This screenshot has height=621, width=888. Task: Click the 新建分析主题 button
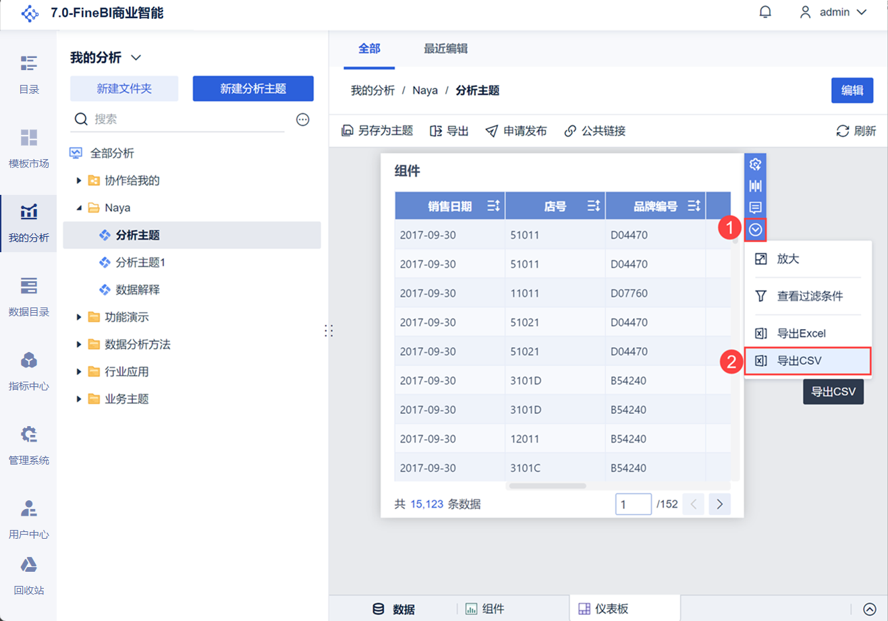(253, 88)
